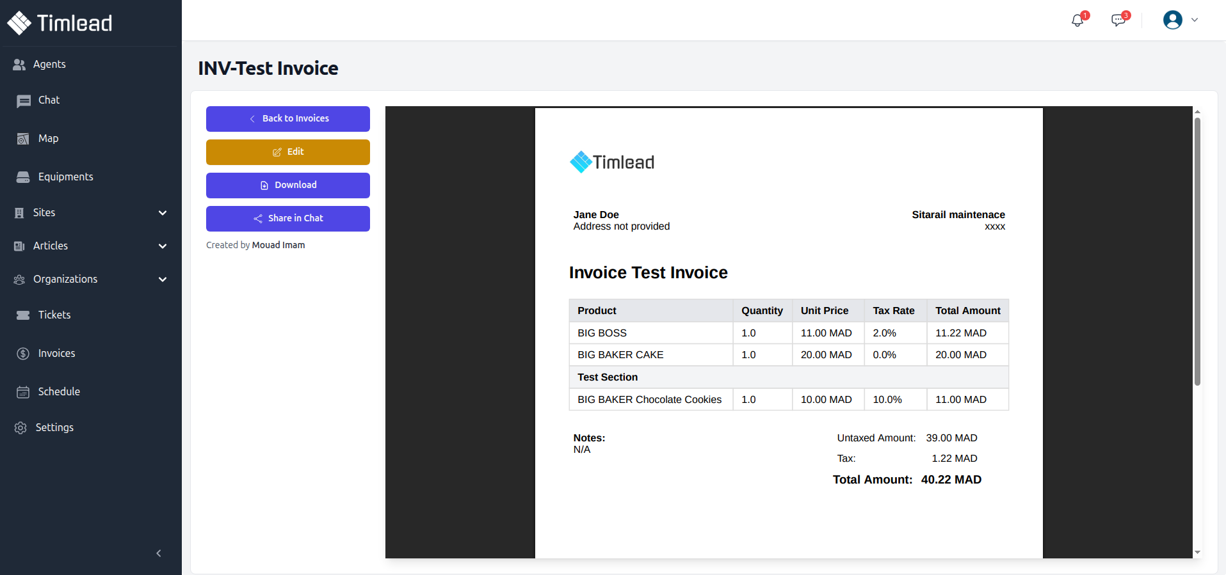Expand the Articles submenu chevron
The height and width of the screenshot is (575, 1226).
(x=163, y=246)
